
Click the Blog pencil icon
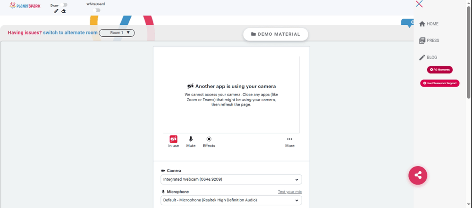point(422,57)
